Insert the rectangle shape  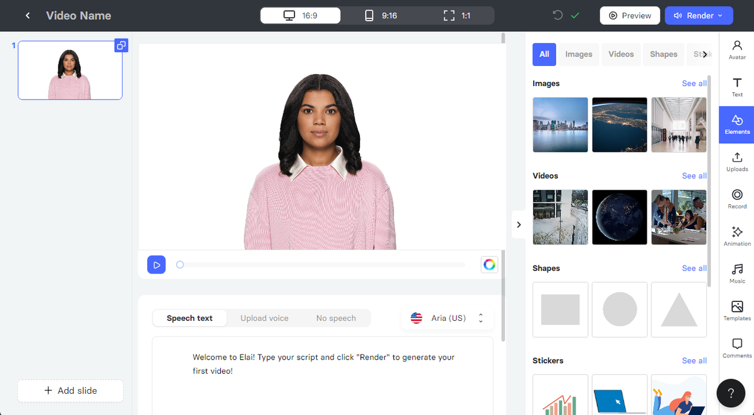(560, 310)
